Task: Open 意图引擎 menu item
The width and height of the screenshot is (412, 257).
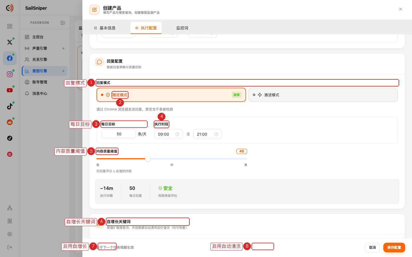Action: click(44, 71)
